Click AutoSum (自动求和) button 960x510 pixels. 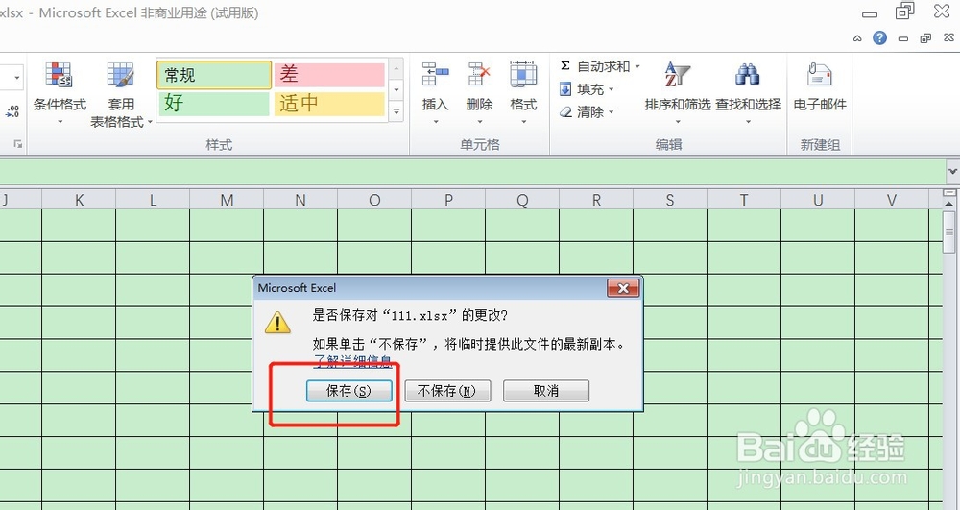[x=594, y=66]
